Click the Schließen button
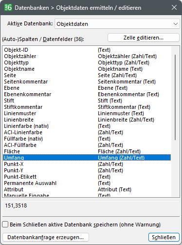Viewport: 182px width, 245px height. [x=164, y=237]
